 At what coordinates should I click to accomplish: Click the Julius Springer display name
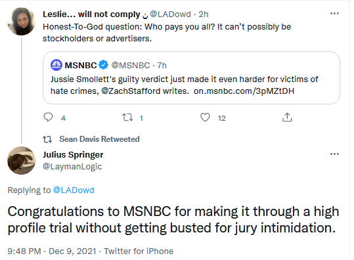point(73,154)
